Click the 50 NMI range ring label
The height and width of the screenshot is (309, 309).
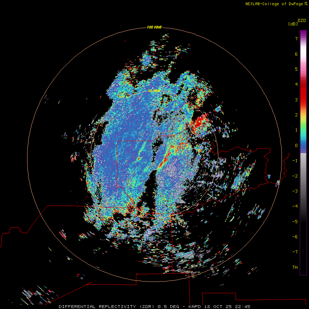tap(154, 91)
